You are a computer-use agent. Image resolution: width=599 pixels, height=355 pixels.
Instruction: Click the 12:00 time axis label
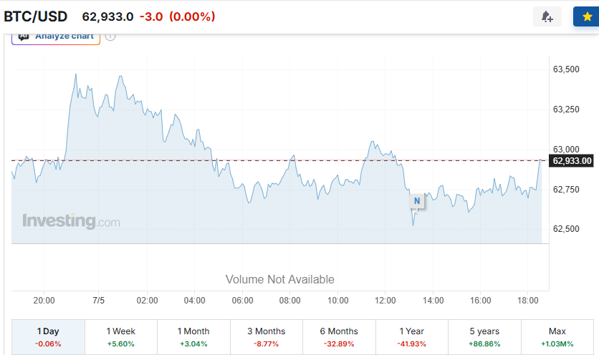[385, 301]
